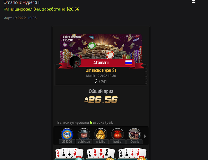Select the hustla- red bag avatar

[118, 134]
